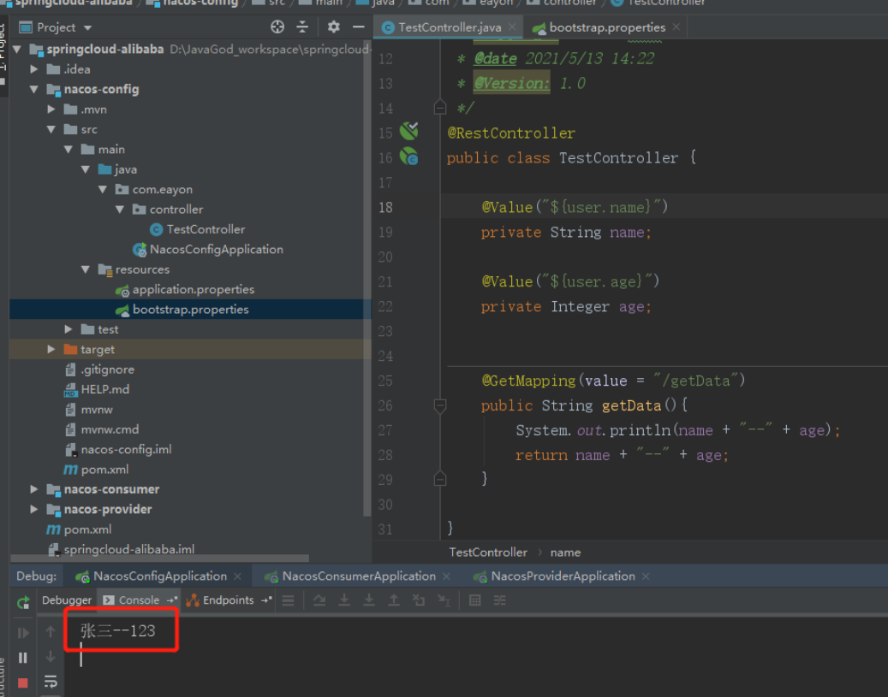Collapse all with the Project panel toolbar icon

point(302,27)
